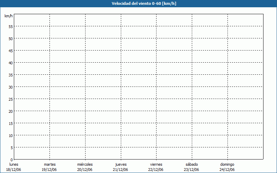
Task: Select the 40 km/h axis label
Action: click(x=11, y=63)
